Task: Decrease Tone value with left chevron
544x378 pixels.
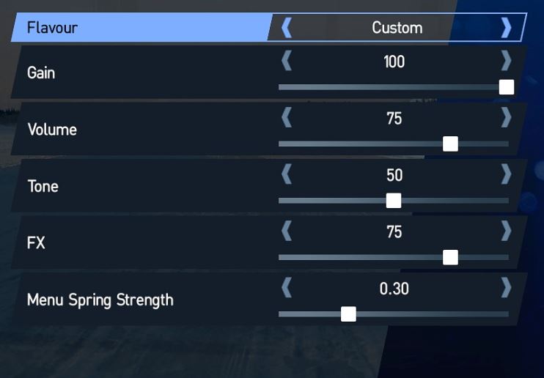Action: 287,174
